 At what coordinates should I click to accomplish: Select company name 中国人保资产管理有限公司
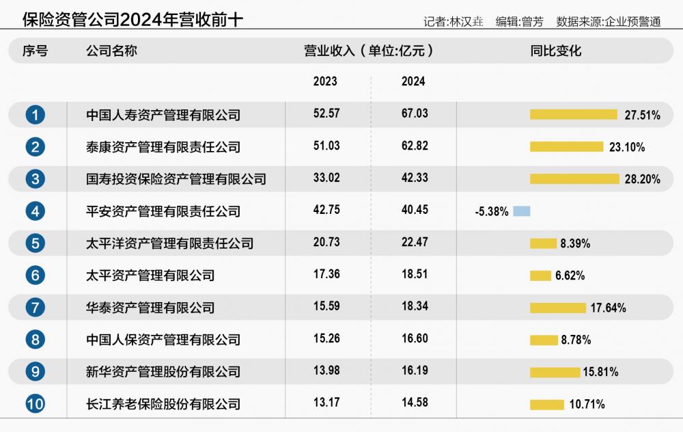tap(163, 340)
